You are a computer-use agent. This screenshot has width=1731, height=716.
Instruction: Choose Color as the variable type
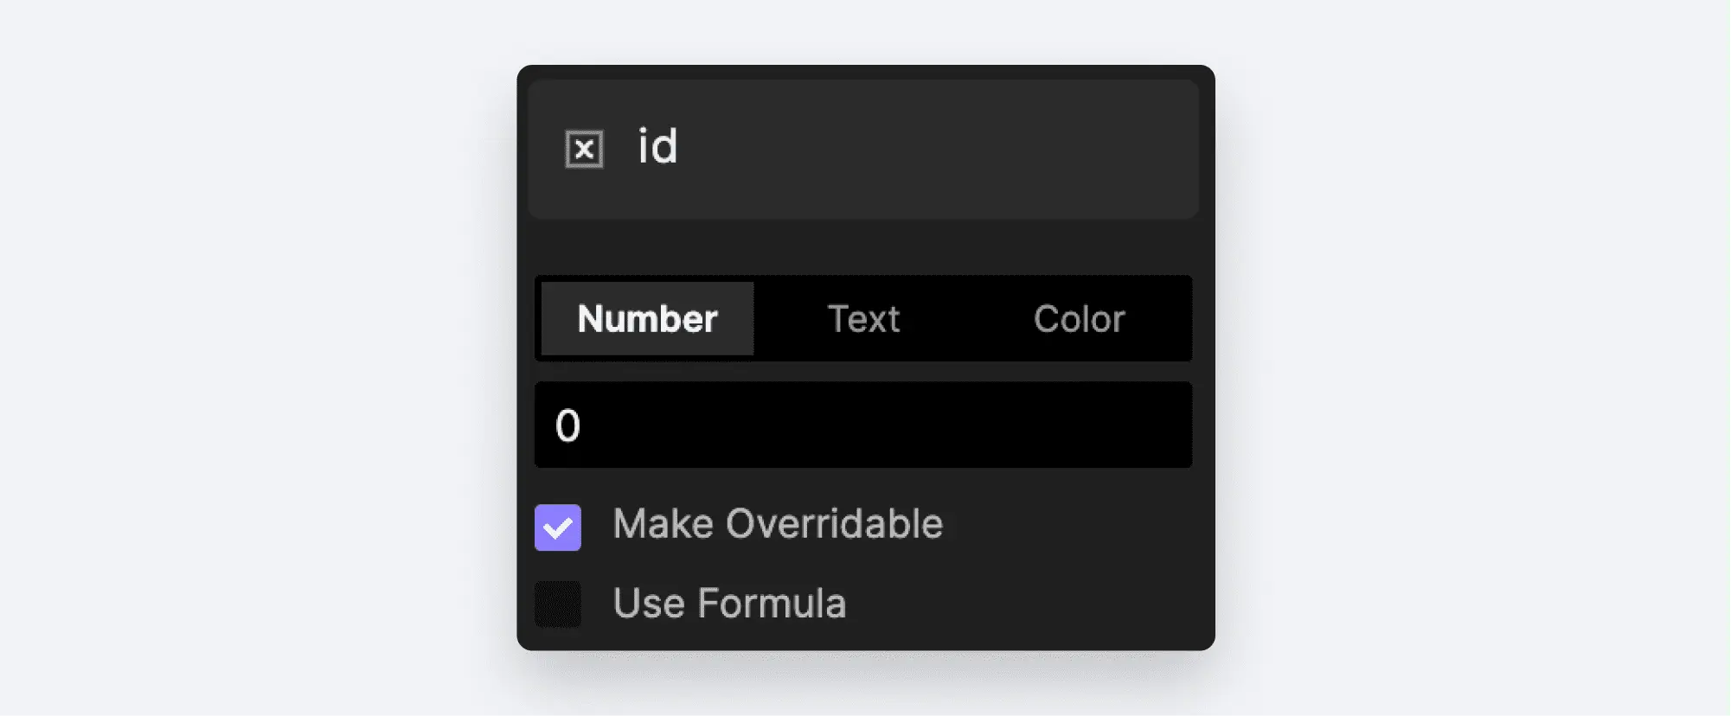coord(1079,318)
